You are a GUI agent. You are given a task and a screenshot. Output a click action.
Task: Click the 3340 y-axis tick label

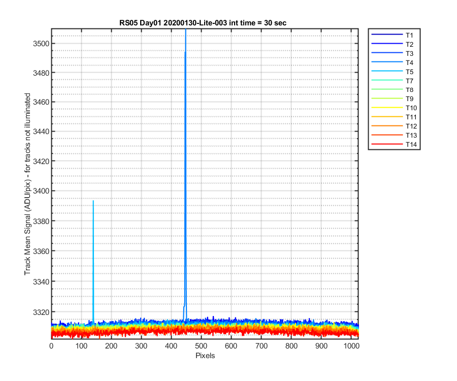41,281
